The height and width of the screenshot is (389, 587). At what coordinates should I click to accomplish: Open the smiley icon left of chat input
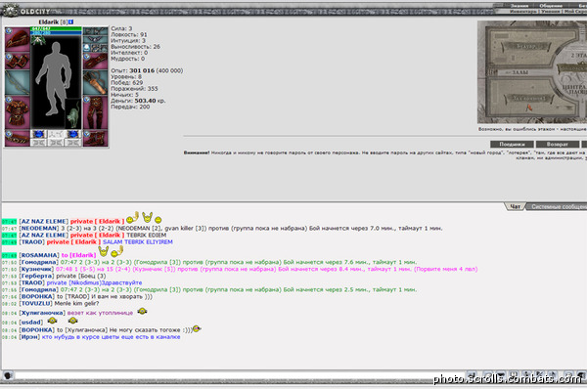[8, 375]
